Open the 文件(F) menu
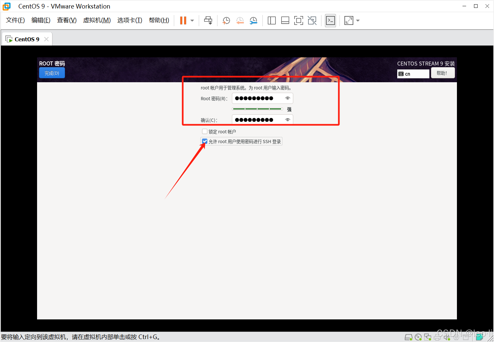The width and height of the screenshot is (494, 342). click(x=15, y=20)
